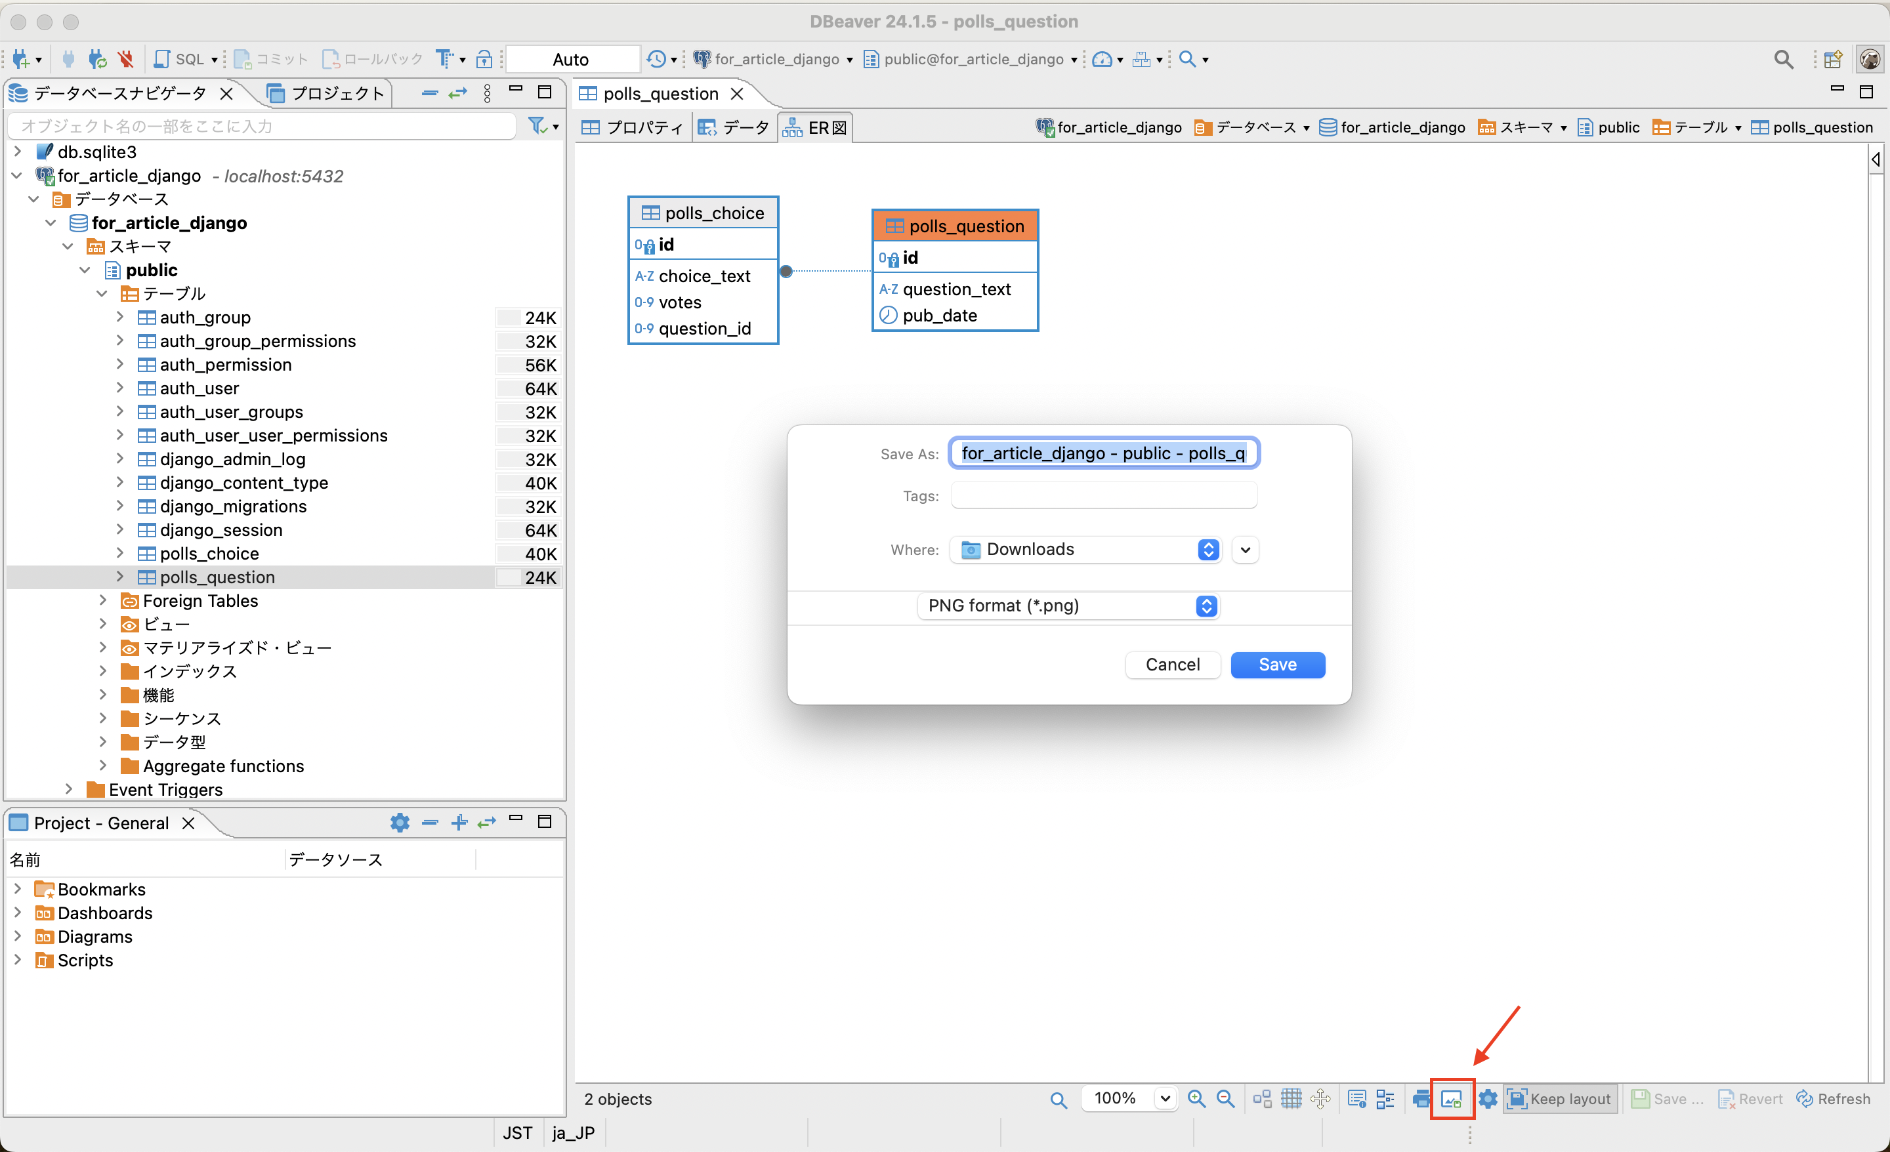Open the ER diagram export-to-image tool
The image size is (1890, 1152).
pyautogui.click(x=1452, y=1098)
